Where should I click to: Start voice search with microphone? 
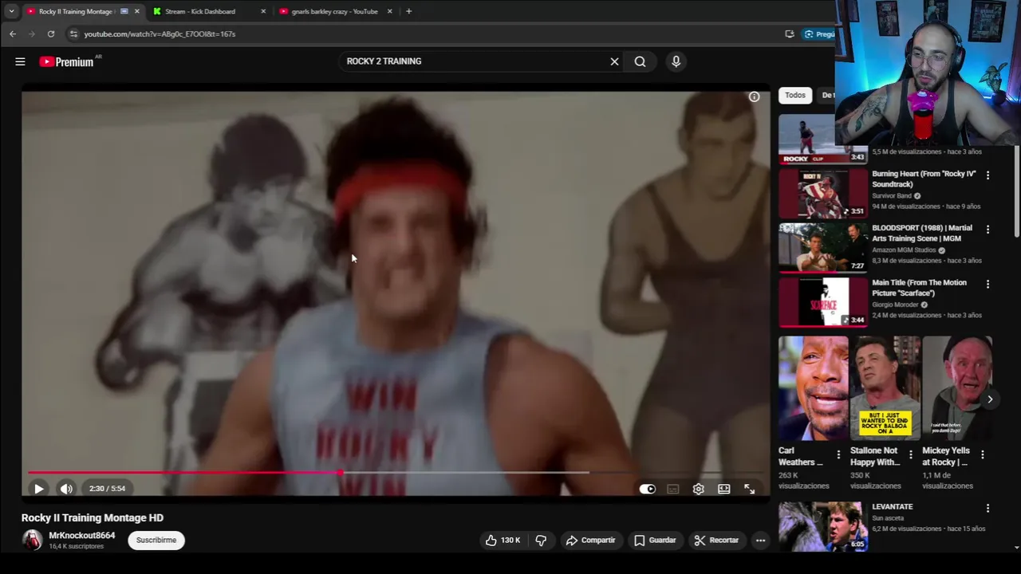tap(676, 61)
